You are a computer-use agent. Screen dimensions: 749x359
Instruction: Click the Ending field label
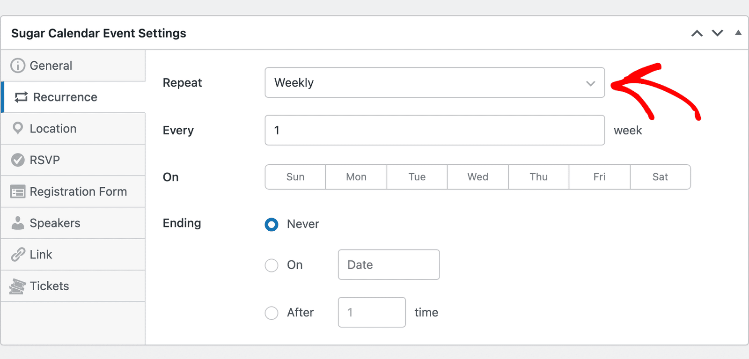point(182,223)
